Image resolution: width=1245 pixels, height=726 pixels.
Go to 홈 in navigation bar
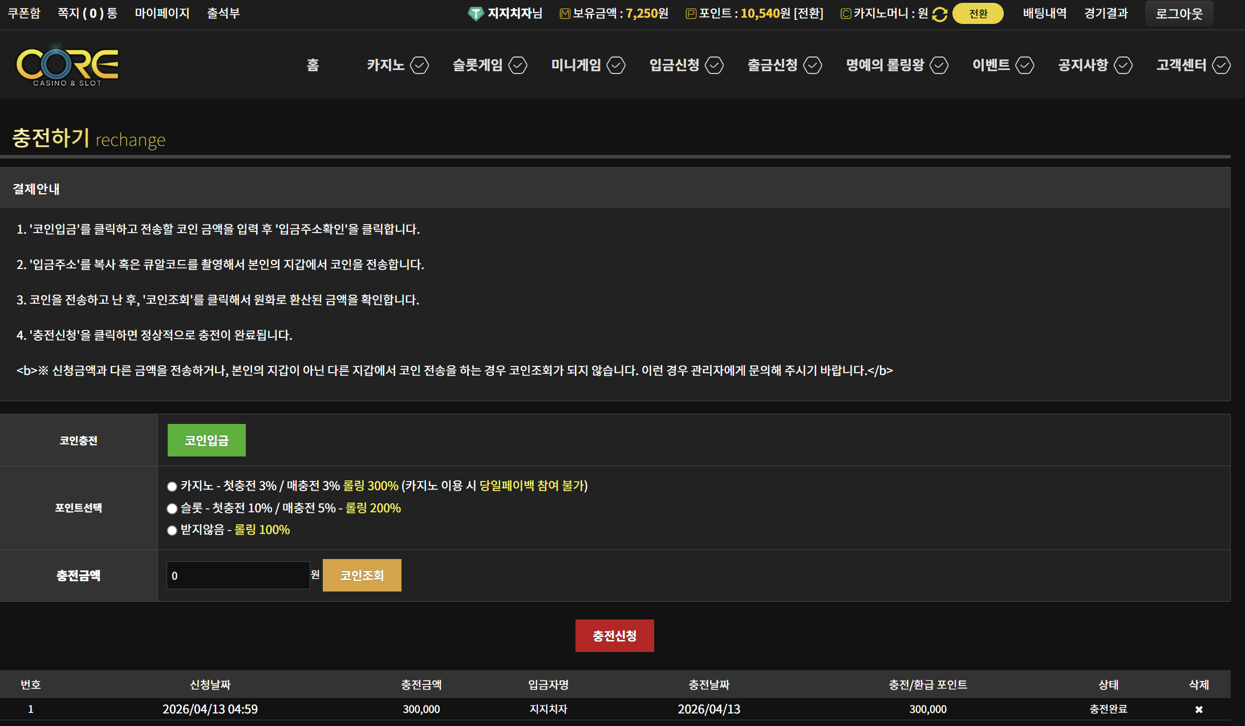(313, 65)
